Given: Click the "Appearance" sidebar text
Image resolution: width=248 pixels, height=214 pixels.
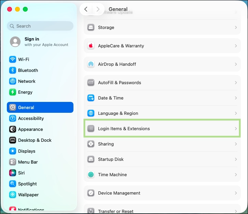Looking at the screenshot, I should tap(30, 129).
